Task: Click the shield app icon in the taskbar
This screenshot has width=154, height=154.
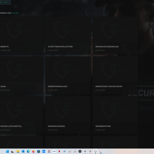Action: click(95, 151)
